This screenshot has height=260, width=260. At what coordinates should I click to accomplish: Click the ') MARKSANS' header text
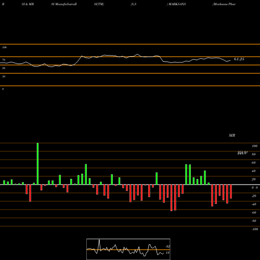176,4
